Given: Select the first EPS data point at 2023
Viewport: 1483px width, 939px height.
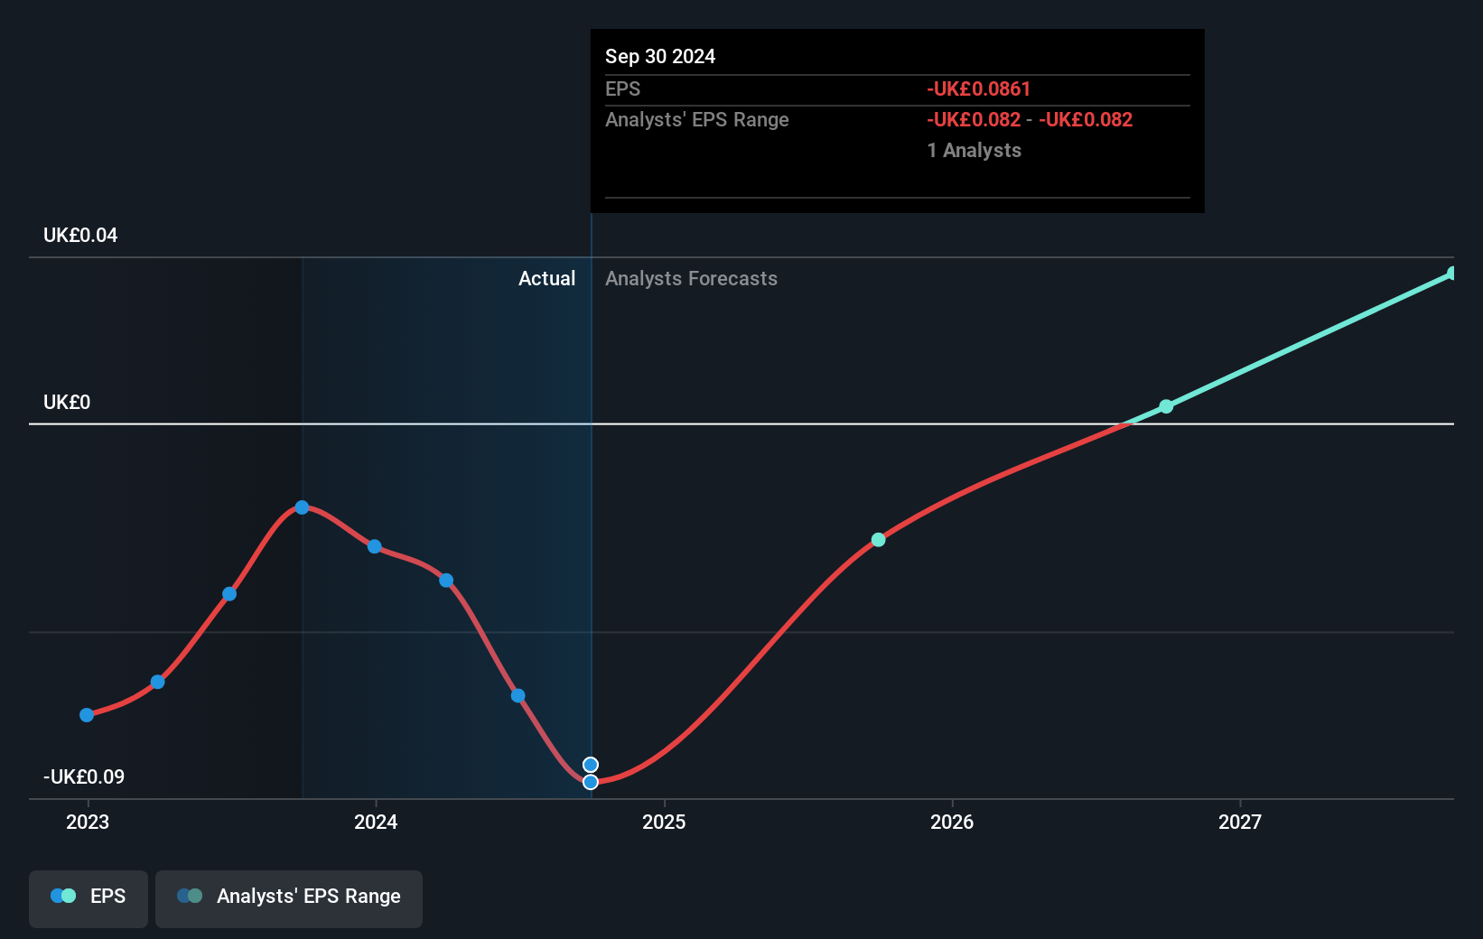Looking at the screenshot, I should 87,715.
